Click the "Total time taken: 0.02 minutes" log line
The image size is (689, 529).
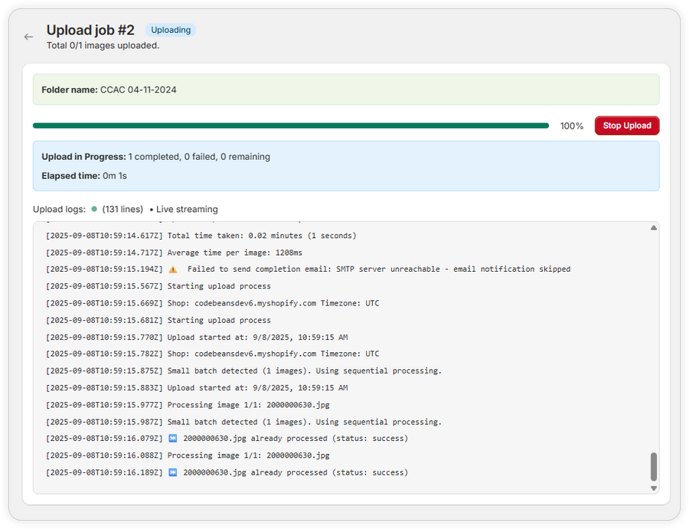click(201, 236)
